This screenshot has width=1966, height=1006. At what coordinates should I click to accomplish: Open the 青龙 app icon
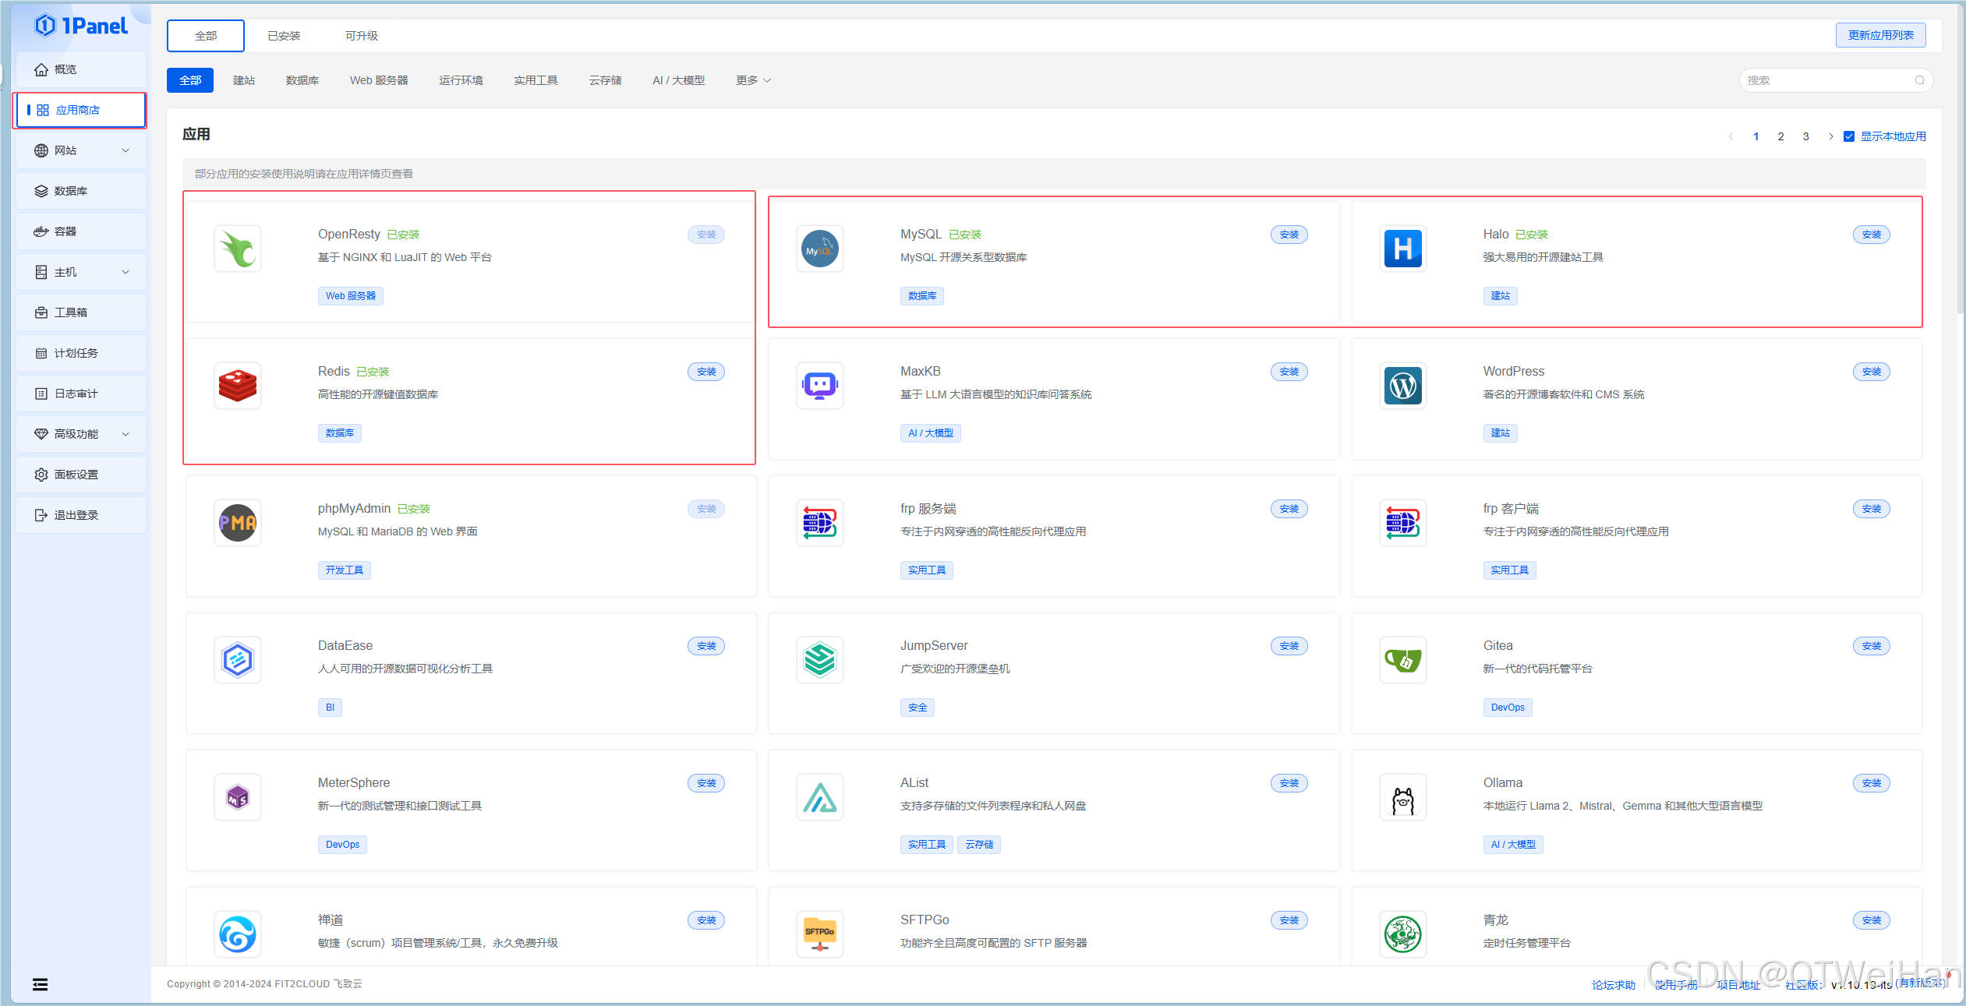(1403, 935)
